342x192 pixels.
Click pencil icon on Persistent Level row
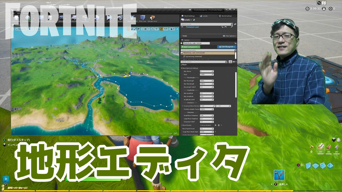232,27
